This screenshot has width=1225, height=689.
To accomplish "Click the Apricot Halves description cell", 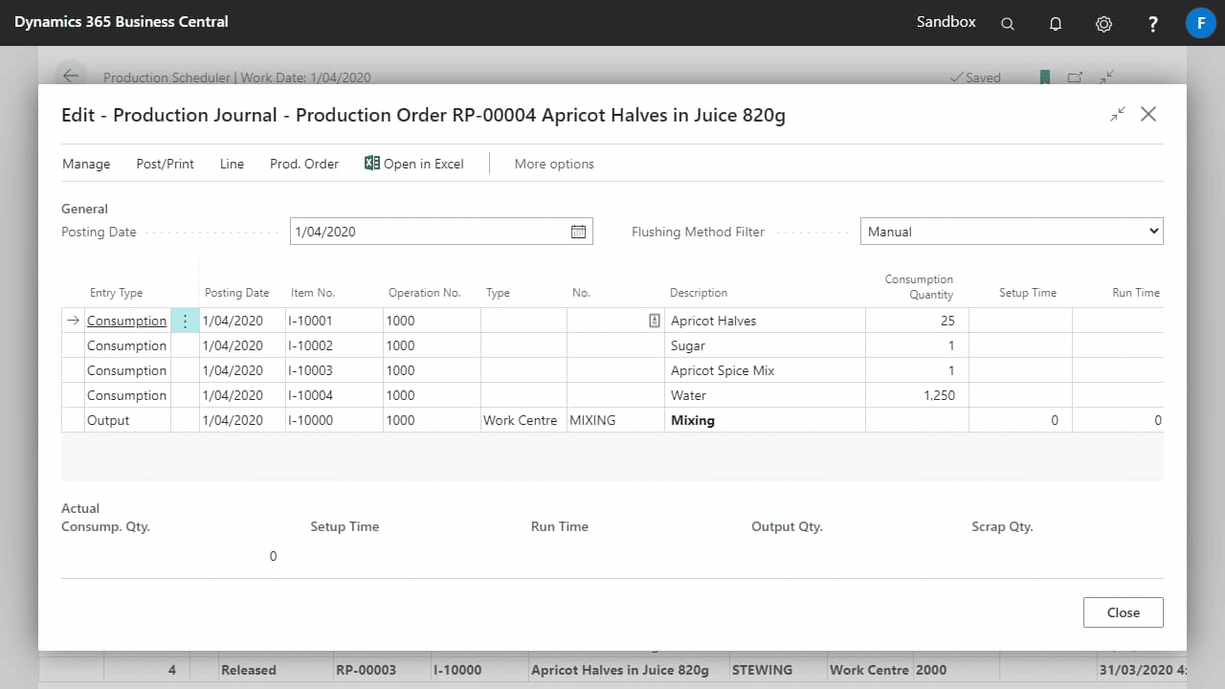I will coord(765,321).
